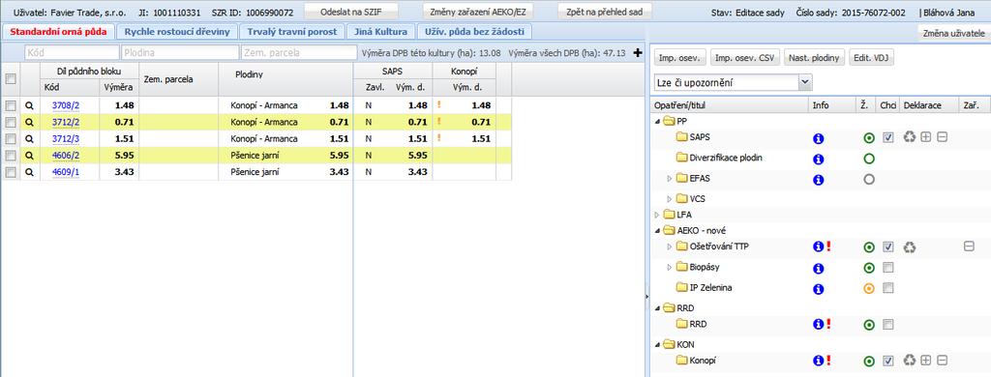Check the Chci checkbox for RRD
The height and width of the screenshot is (377, 991).
(x=888, y=325)
